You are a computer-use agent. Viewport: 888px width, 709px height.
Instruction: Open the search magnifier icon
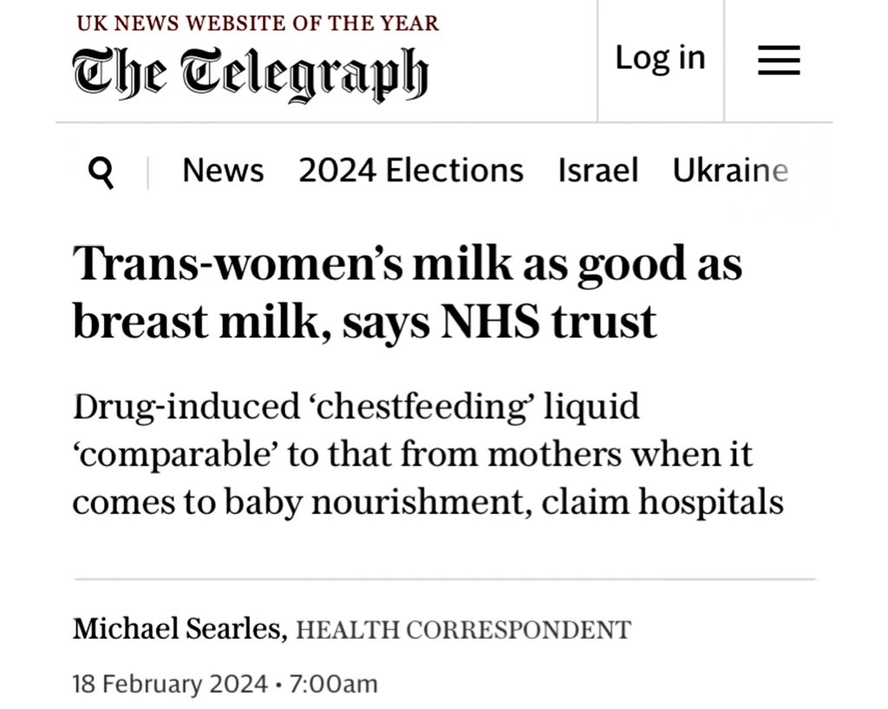click(x=101, y=173)
